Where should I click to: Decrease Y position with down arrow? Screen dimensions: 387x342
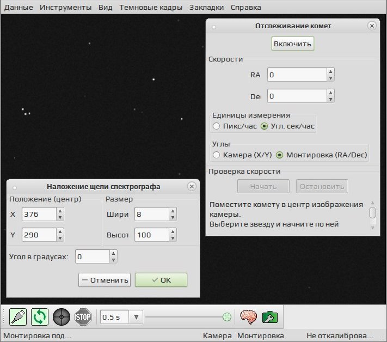click(x=60, y=239)
